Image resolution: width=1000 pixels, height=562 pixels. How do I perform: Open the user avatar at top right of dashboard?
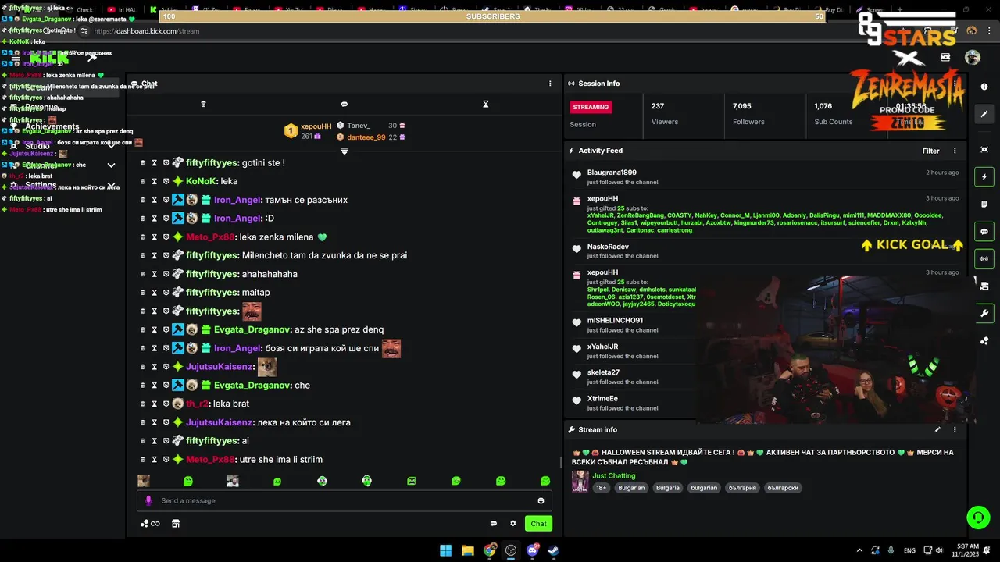973,57
